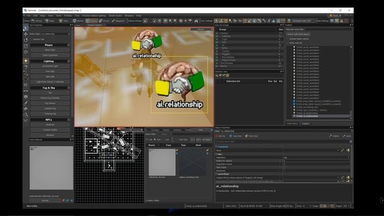Image resolution: width=384 pixels, height=216 pixels.
Task: Toggle the Start Active checkbox property
Action: point(284,167)
